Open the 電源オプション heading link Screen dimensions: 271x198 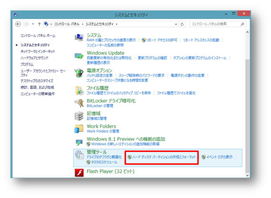pos(99,70)
